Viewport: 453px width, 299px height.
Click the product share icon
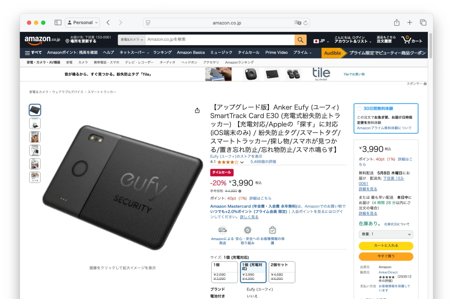click(197, 111)
